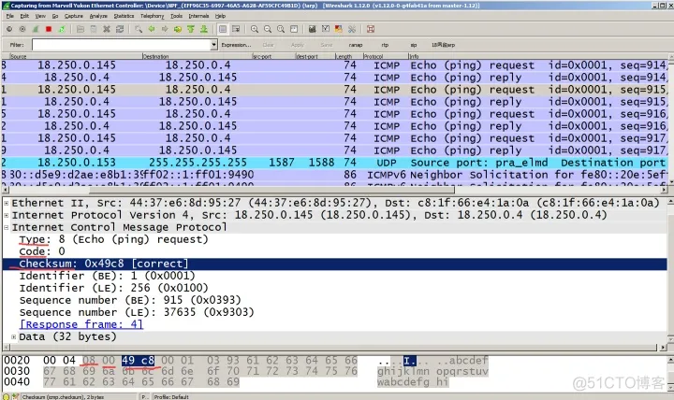Viewport: 674px width, 400px height.
Task: Click the go to packet icon
Action: click(178, 29)
